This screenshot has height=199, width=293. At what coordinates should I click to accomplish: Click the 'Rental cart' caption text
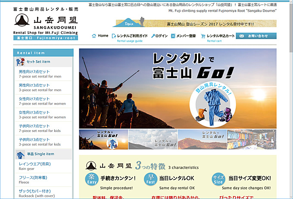tap(214, 41)
